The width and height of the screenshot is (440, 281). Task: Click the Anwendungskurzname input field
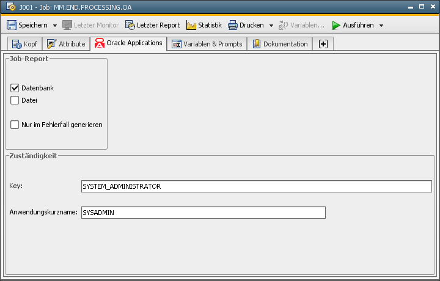click(x=204, y=213)
